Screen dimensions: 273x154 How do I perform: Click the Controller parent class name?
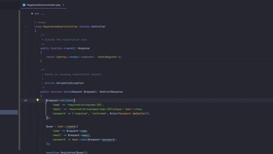click(x=98, y=27)
